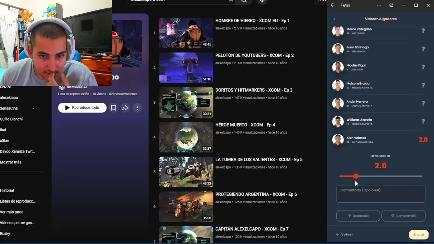Viewport: 434px width, 244px height.
Task: Open c0ker subscription in sidebar
Action: coord(5,141)
